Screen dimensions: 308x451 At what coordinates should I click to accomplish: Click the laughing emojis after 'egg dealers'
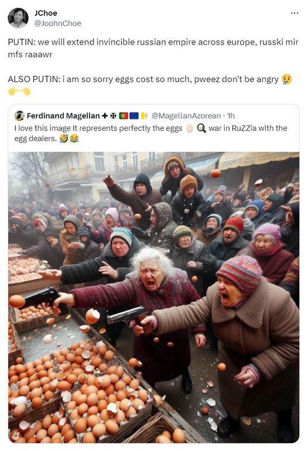click(69, 139)
